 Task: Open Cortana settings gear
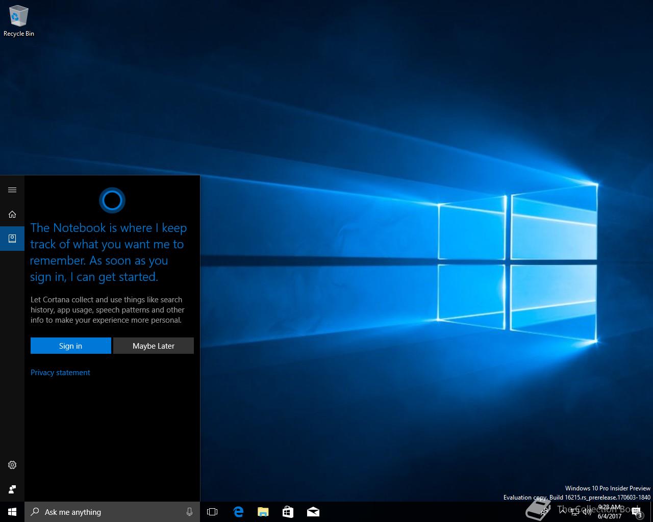(x=12, y=465)
